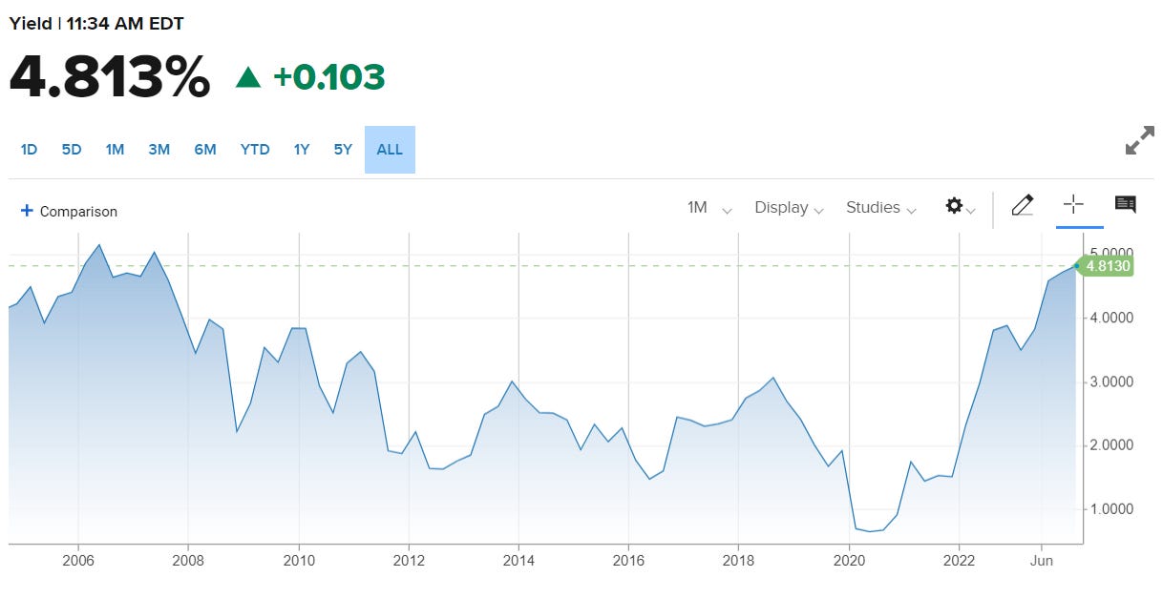Expand the Display dropdown

point(789,208)
